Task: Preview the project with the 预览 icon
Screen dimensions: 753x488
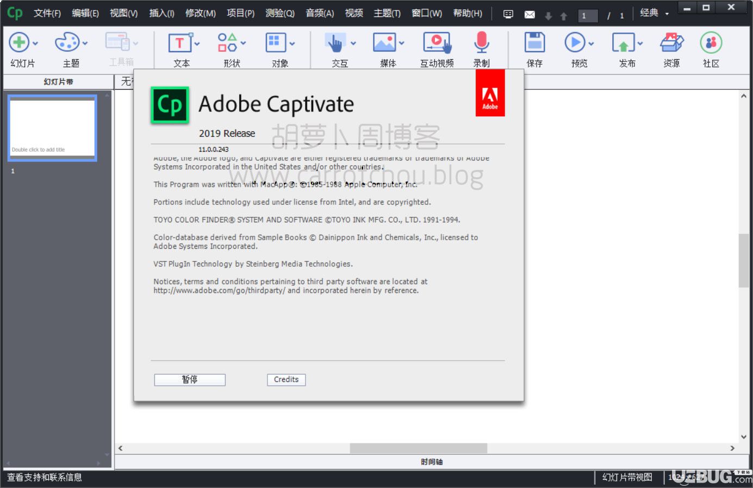Action: click(575, 42)
